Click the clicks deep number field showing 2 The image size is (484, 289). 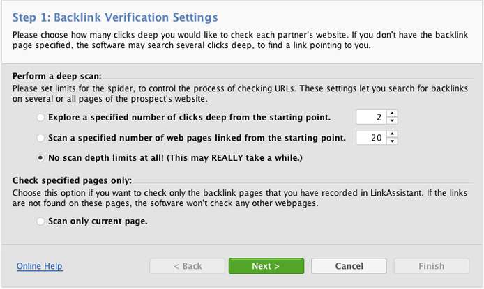[371, 117]
